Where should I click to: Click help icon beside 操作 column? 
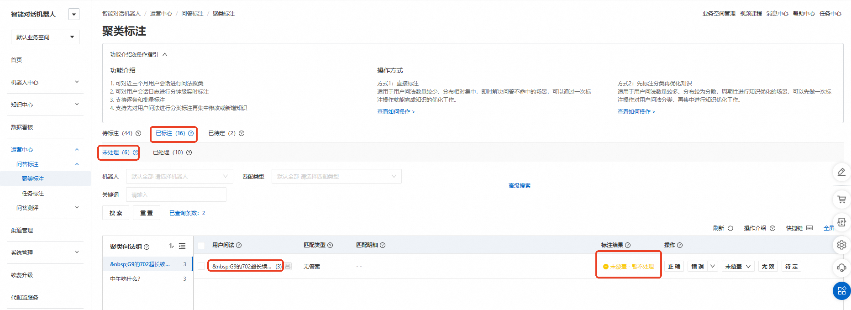click(680, 245)
